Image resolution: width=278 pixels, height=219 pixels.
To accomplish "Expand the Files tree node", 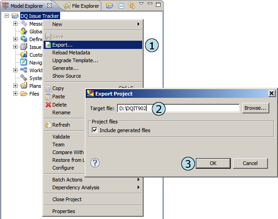I will pos(15,94).
